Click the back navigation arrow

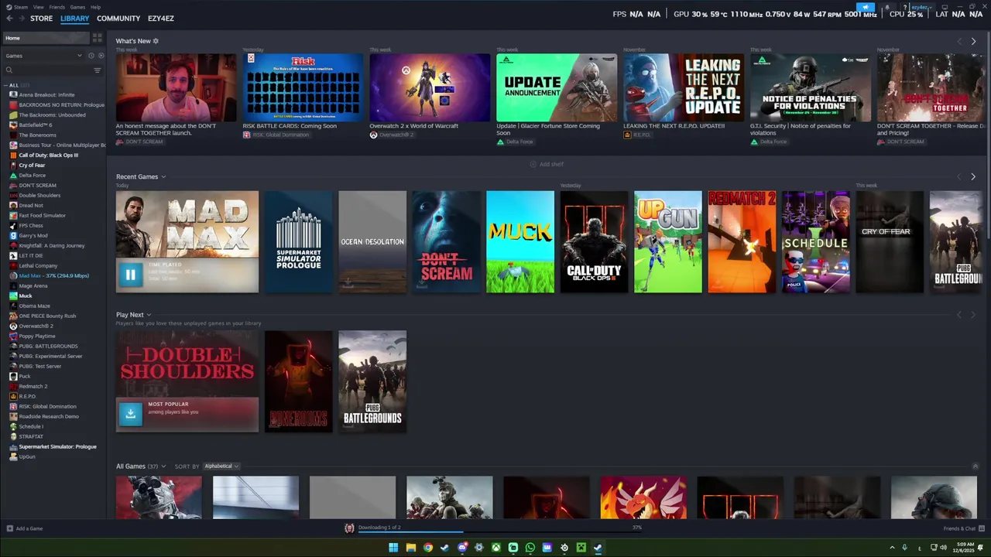tap(9, 19)
